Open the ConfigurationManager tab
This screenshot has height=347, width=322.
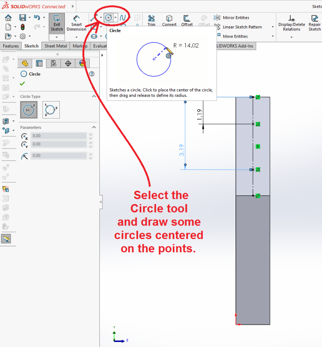click(53, 63)
